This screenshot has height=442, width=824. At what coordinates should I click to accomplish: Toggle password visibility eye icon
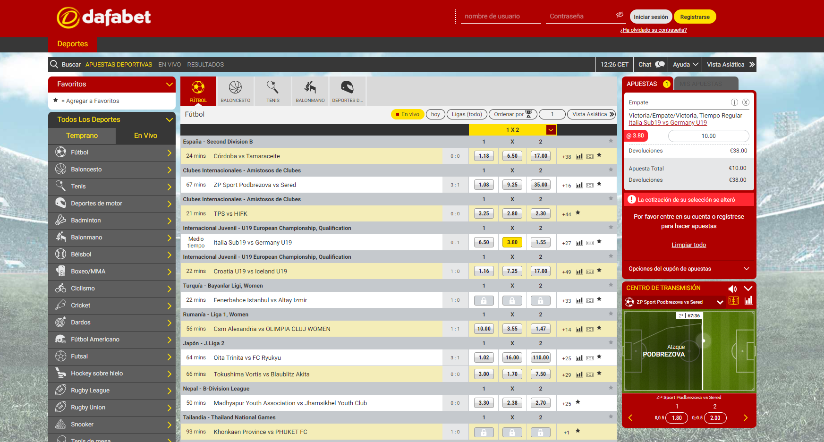click(620, 15)
